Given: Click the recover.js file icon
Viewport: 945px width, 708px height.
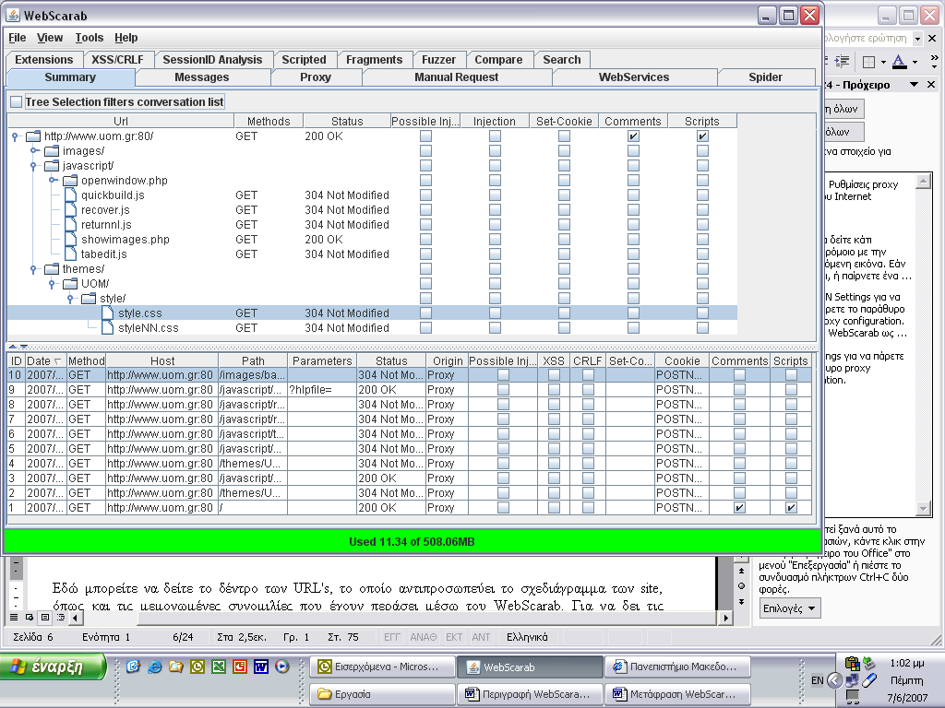Looking at the screenshot, I should [71, 209].
